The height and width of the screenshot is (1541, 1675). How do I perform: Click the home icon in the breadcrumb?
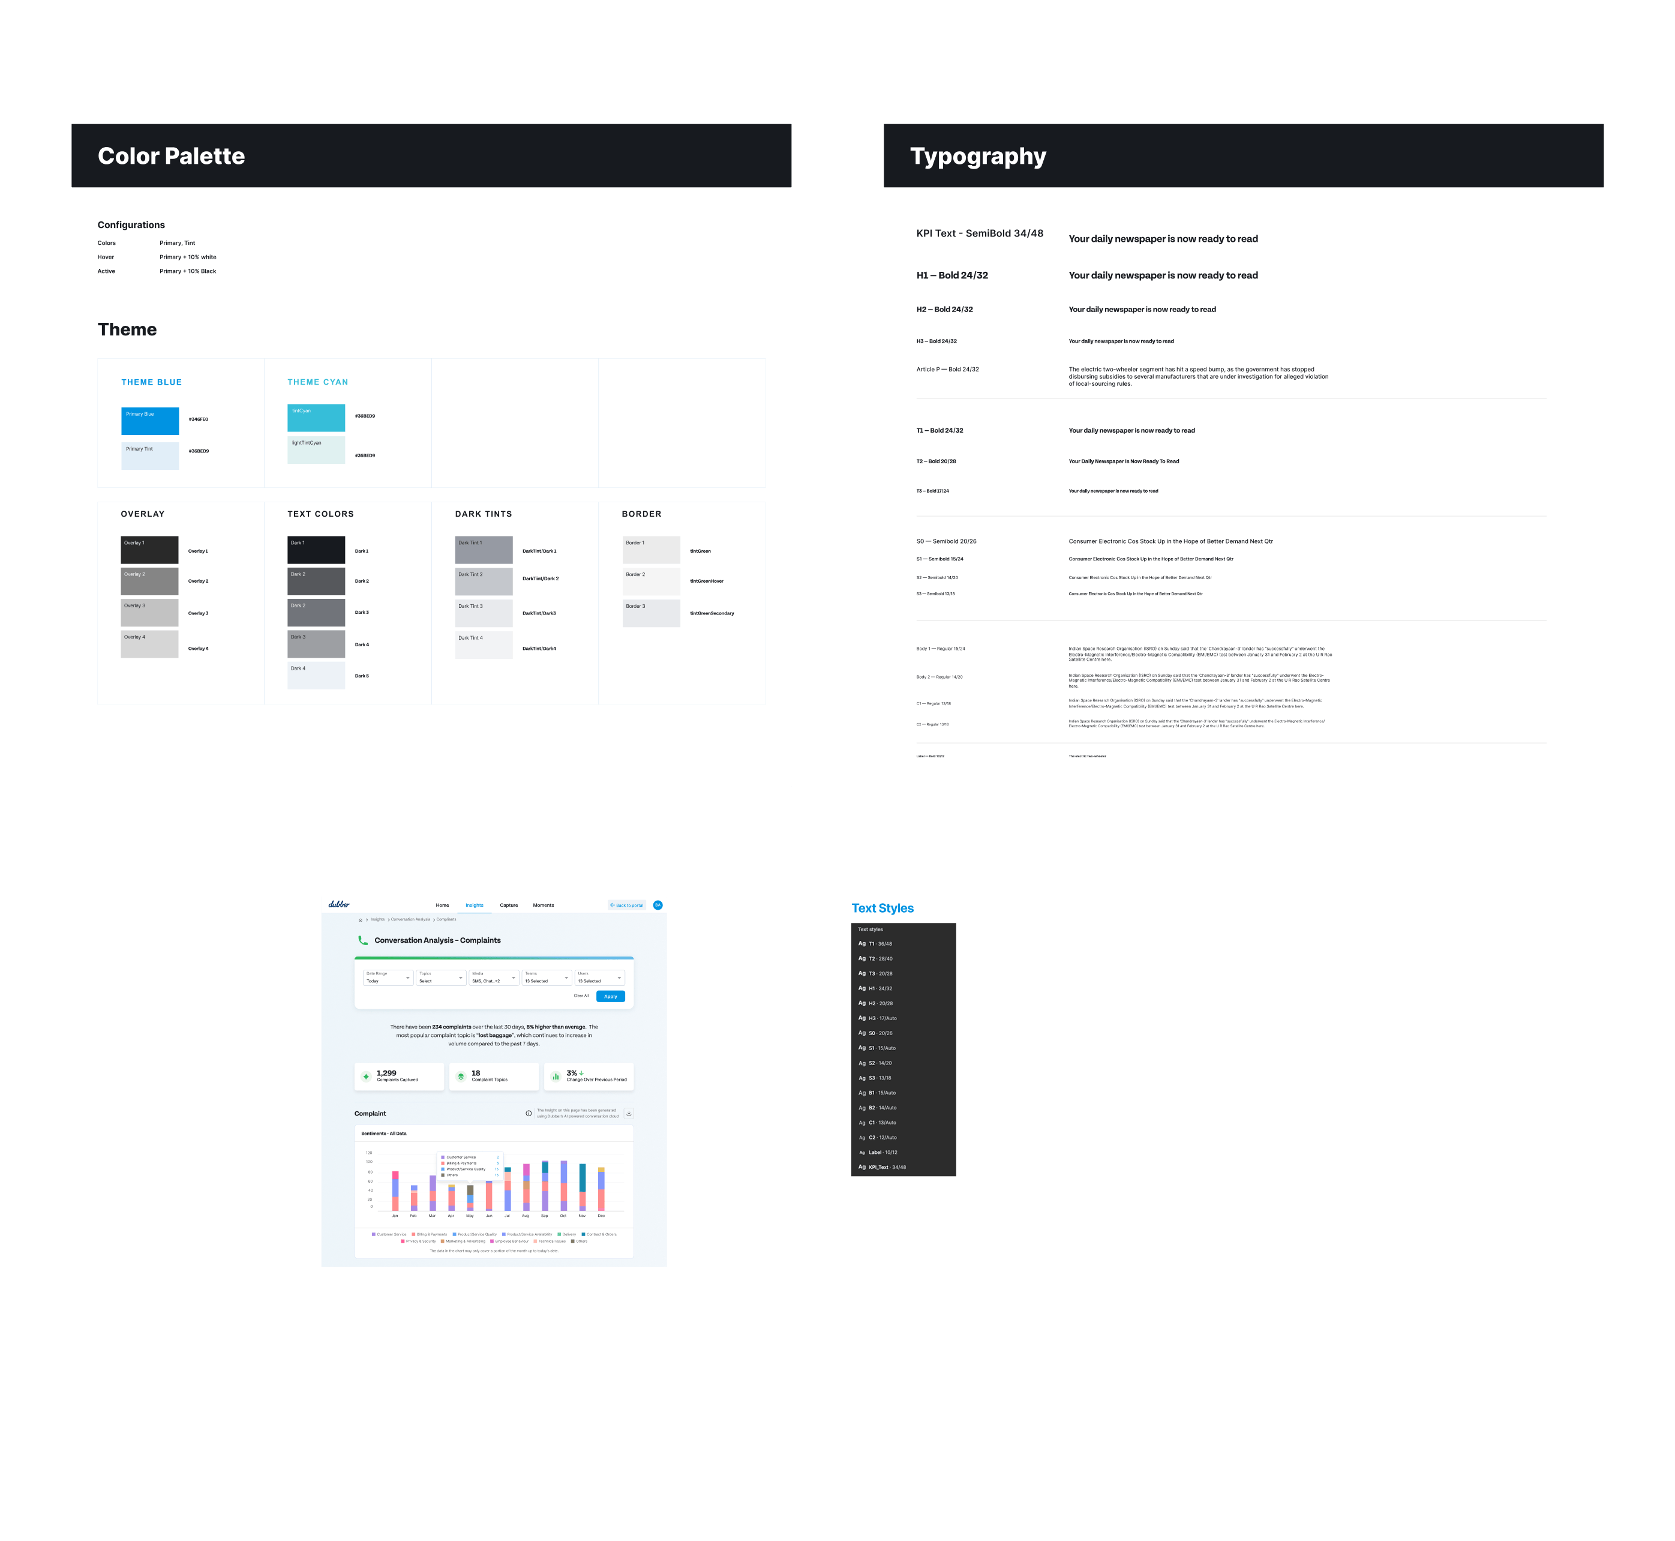[x=360, y=920]
